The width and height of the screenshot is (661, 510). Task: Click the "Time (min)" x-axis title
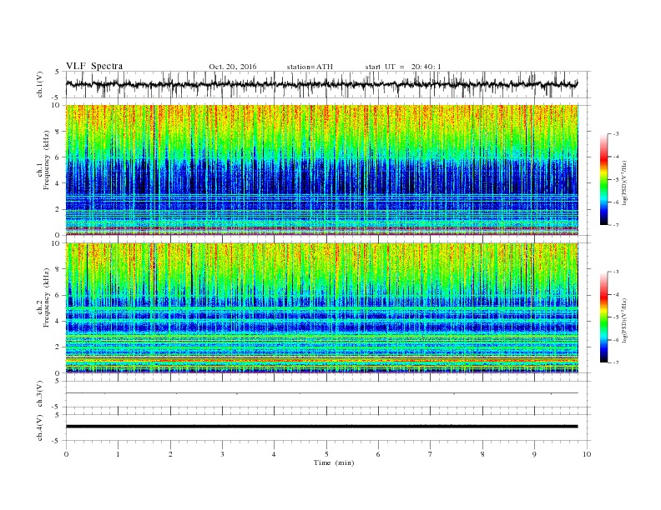[334, 462]
